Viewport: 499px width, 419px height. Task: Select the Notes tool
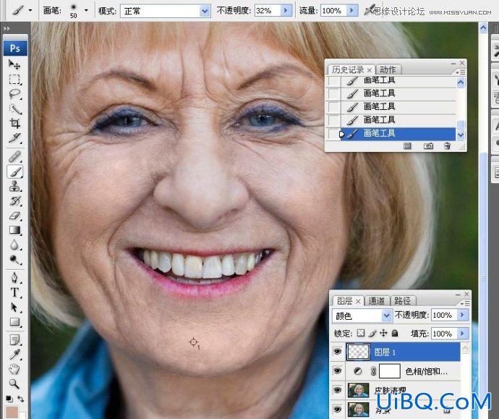point(14,340)
